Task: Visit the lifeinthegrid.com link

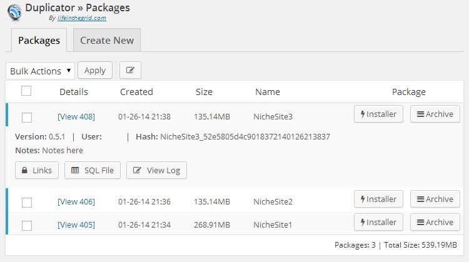Action: click(x=81, y=18)
